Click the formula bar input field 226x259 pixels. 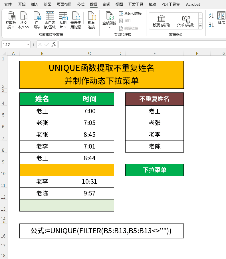coord(142,44)
